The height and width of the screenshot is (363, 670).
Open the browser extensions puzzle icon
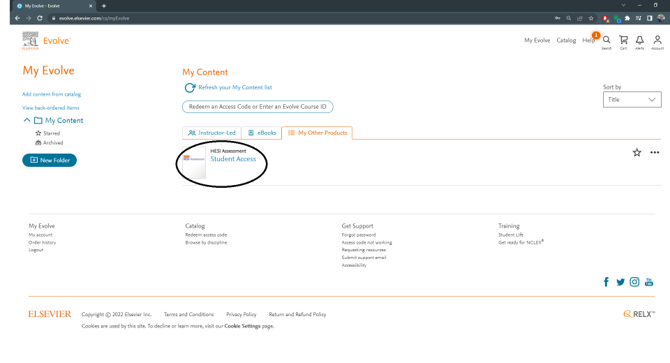point(627,18)
